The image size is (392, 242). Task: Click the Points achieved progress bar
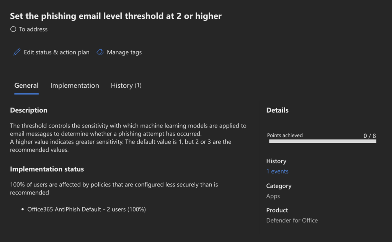[322, 141]
